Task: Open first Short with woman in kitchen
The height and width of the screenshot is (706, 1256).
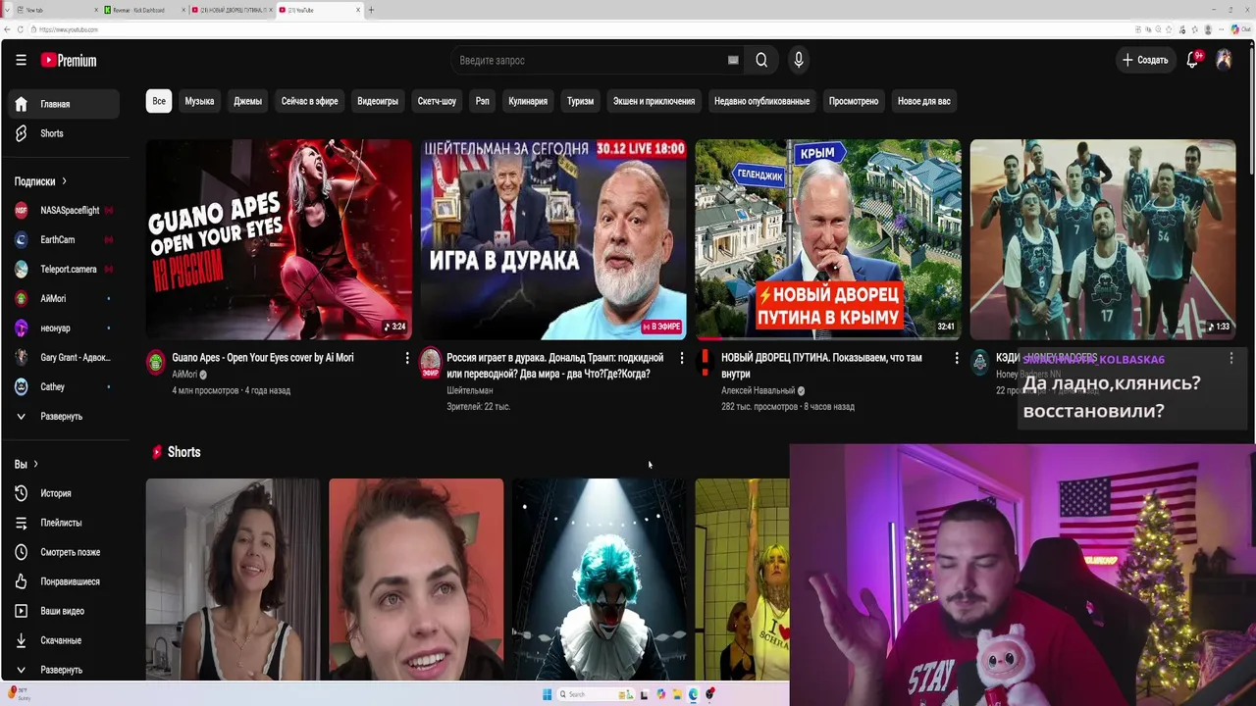Action: [233, 580]
